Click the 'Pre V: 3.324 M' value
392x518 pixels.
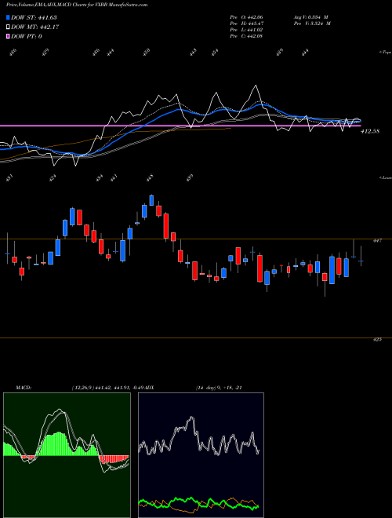(x=312, y=24)
